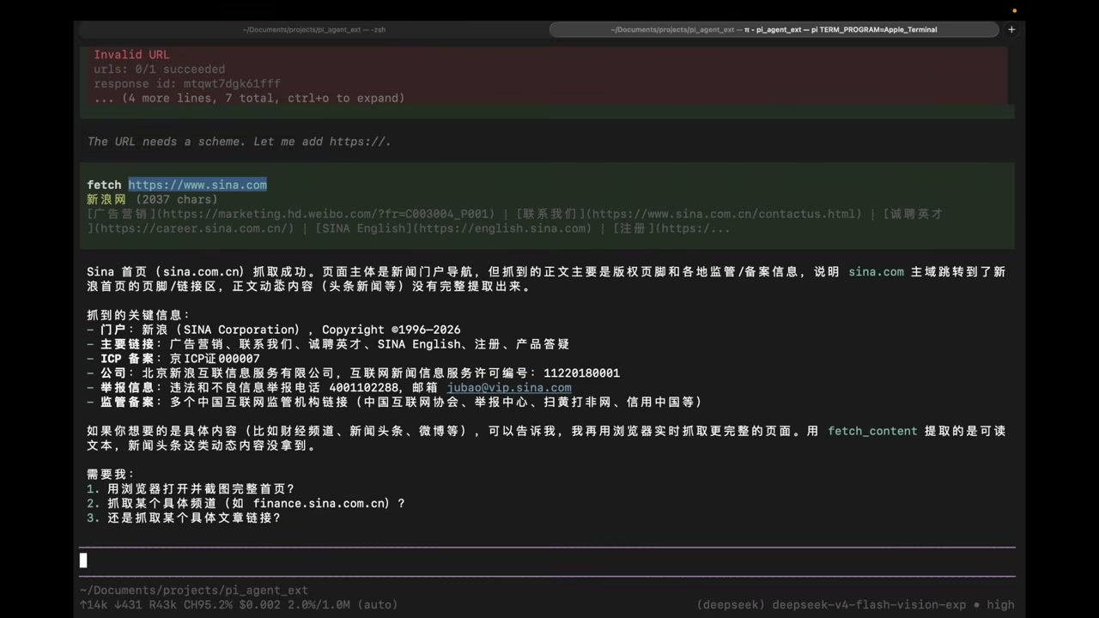The height and width of the screenshot is (618, 1099).
Task: Click the prompt input line with cursor
Action: (547, 560)
